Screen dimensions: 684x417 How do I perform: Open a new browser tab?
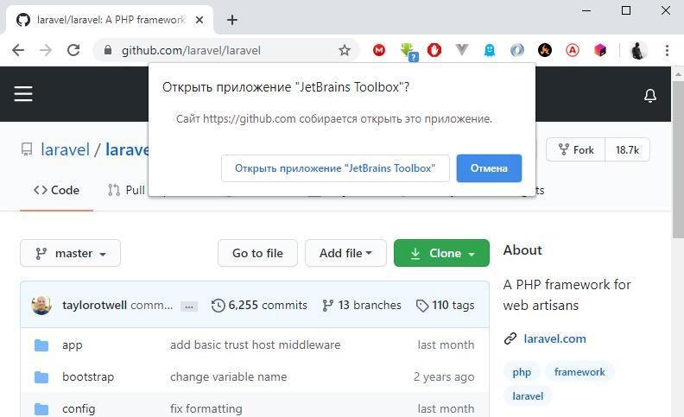[x=232, y=20]
